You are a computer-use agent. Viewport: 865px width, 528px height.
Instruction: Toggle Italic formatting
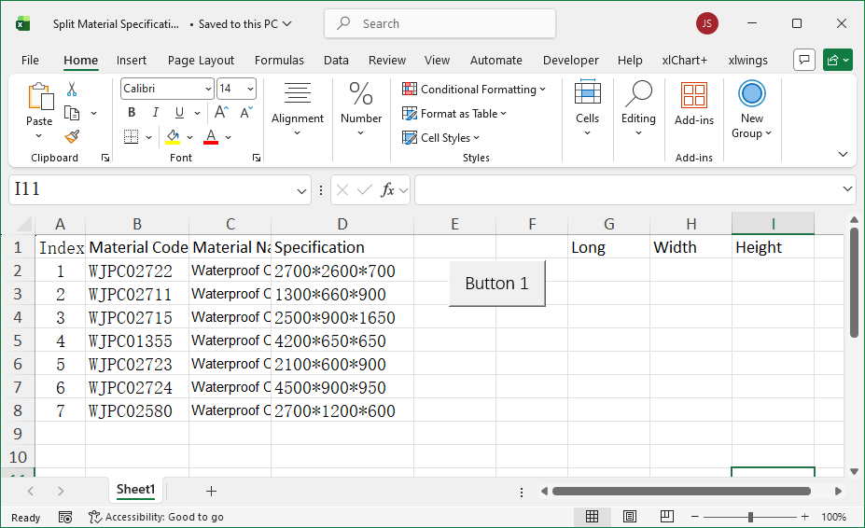tap(155, 113)
